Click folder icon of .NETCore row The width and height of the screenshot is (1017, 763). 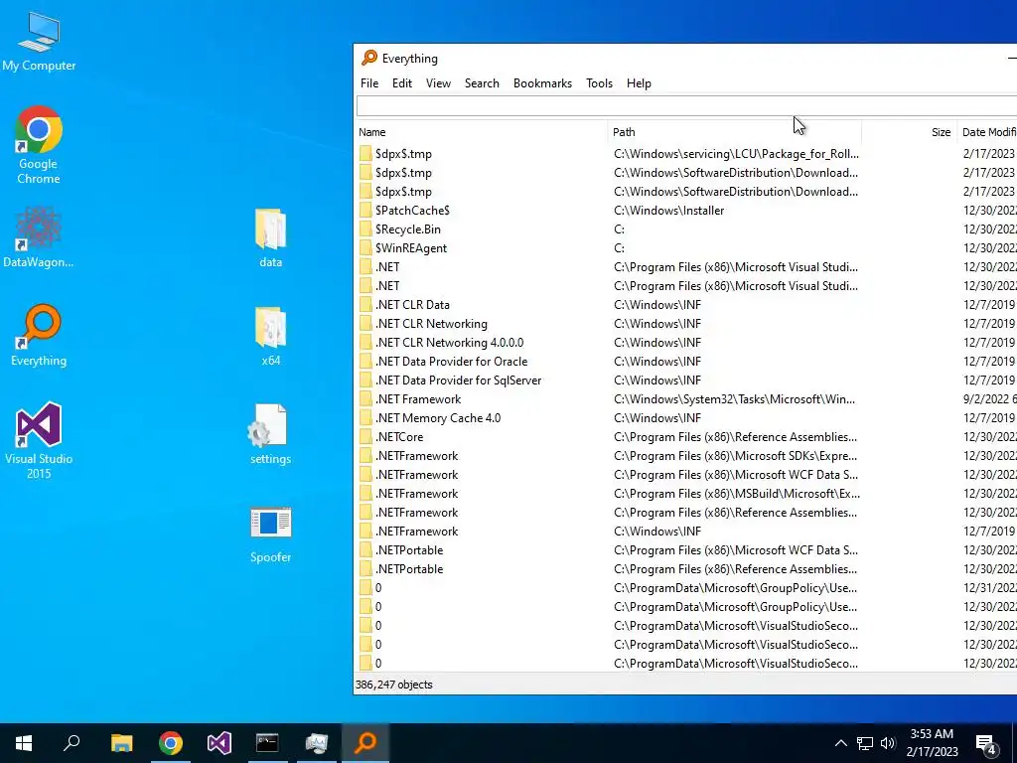click(365, 437)
